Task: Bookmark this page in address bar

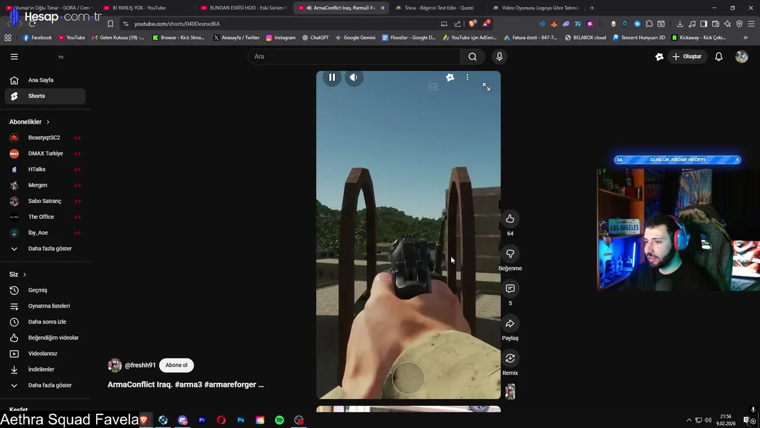Action: click(x=110, y=24)
